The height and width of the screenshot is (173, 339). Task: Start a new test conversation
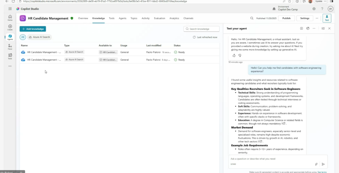tap(302, 29)
